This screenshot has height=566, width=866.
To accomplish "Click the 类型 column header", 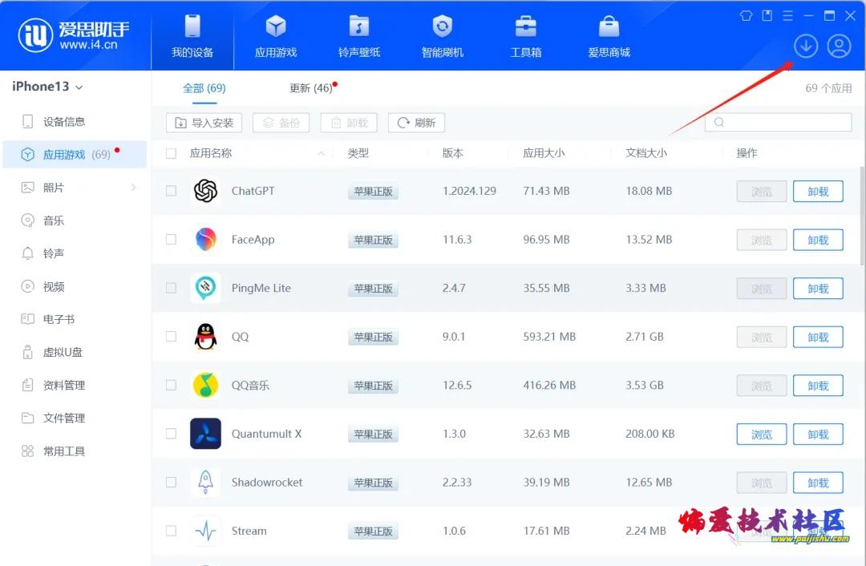I will pyautogui.click(x=358, y=153).
